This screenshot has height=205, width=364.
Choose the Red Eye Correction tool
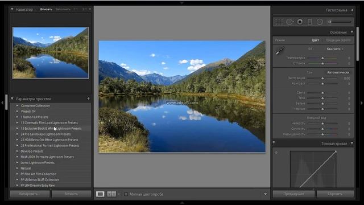(300, 22)
